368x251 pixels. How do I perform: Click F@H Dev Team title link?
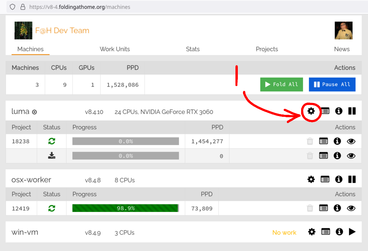[62, 30]
